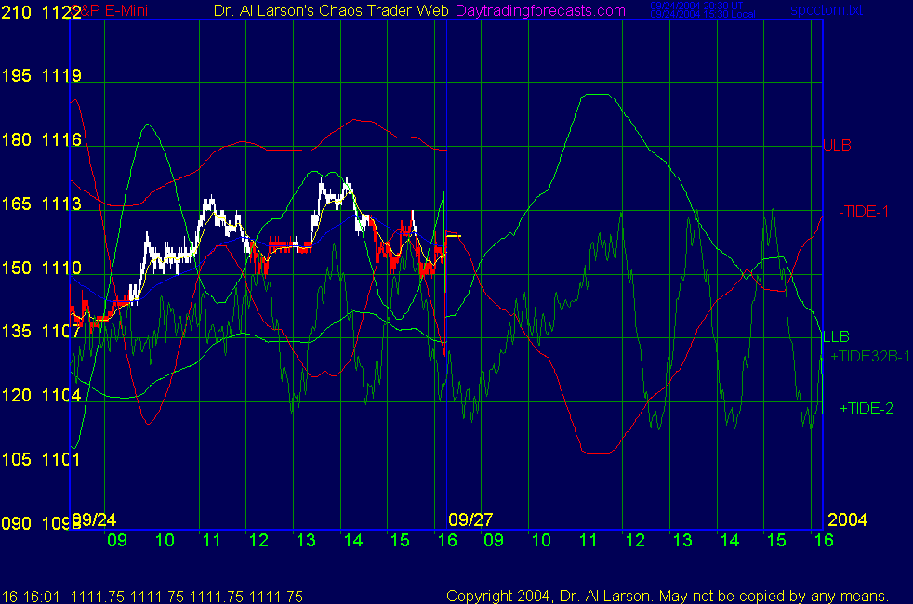Click the "09/24/2004 20:30 UT" timestamp
913x604 pixels.
(x=697, y=6)
